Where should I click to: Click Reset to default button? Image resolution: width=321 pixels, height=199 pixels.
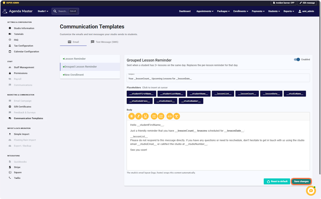[x=277, y=181]
